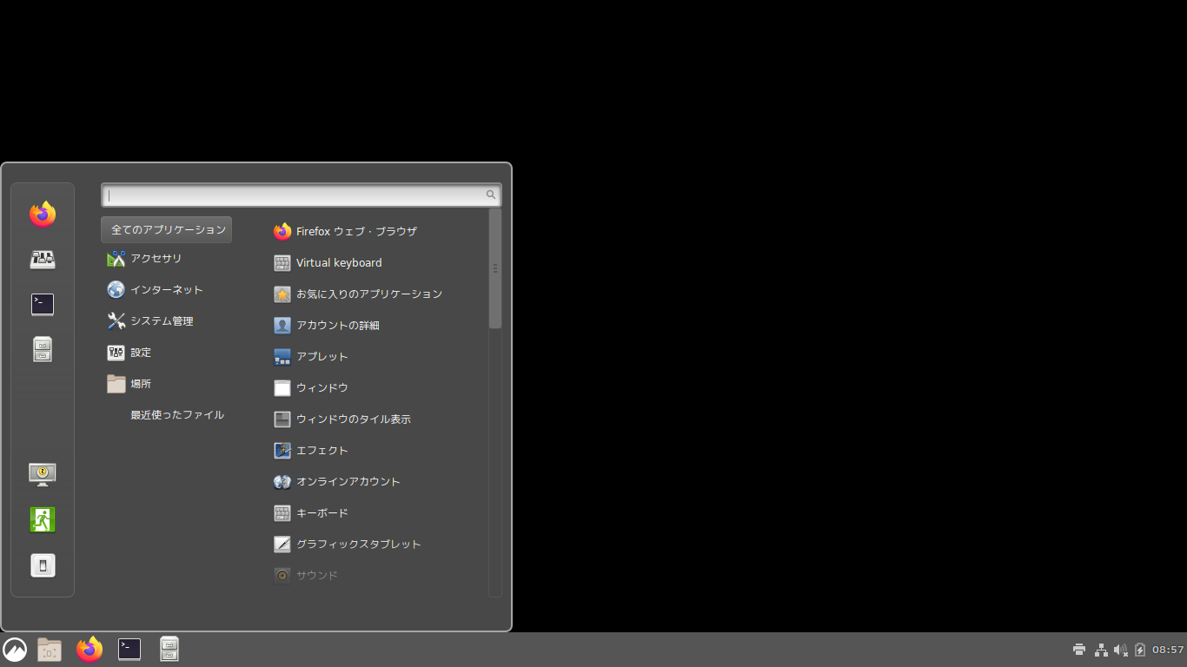Open Terminal from the favorites sidebar

(x=43, y=304)
